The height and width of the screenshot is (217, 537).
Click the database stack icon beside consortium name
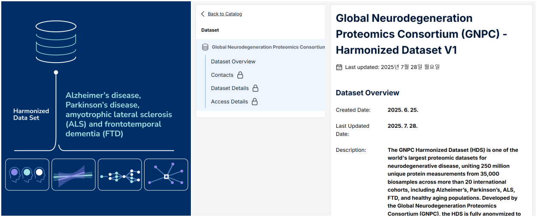(x=205, y=47)
